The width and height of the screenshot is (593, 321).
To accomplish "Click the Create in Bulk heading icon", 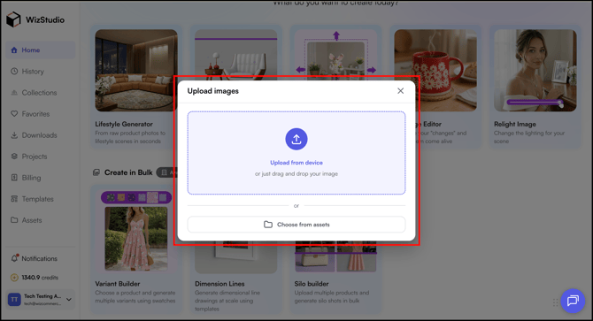I will point(96,172).
